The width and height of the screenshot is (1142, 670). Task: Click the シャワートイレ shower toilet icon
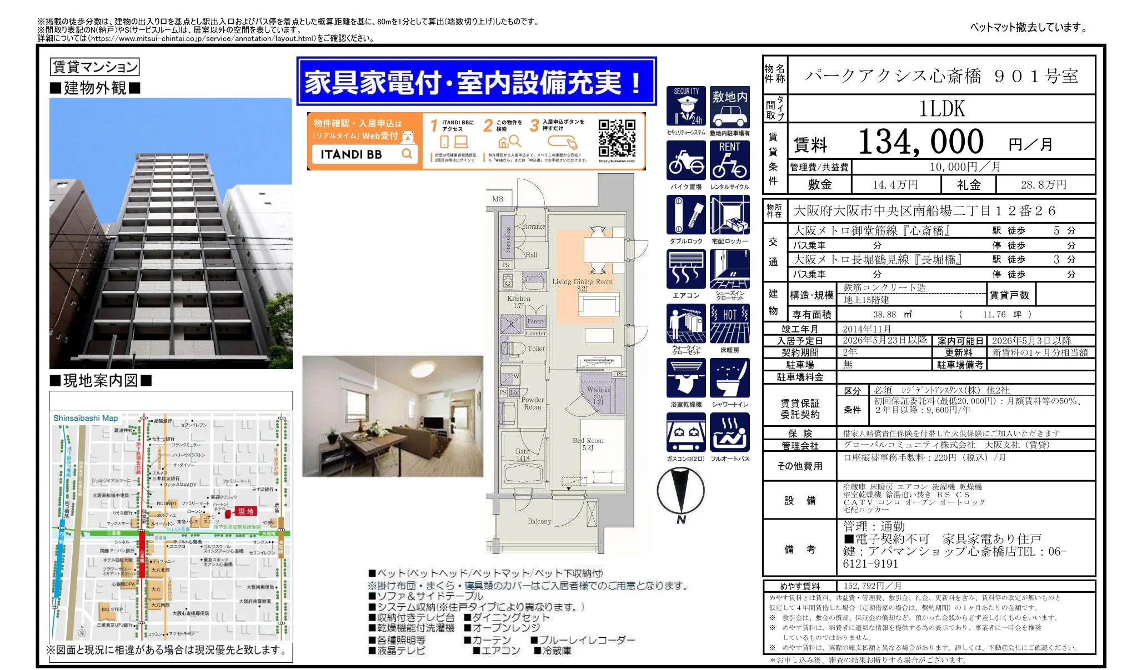[728, 377]
